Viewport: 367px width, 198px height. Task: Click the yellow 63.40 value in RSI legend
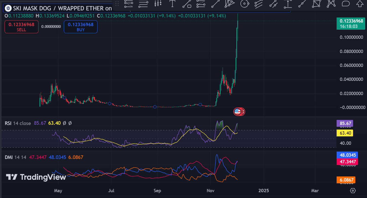click(x=54, y=123)
